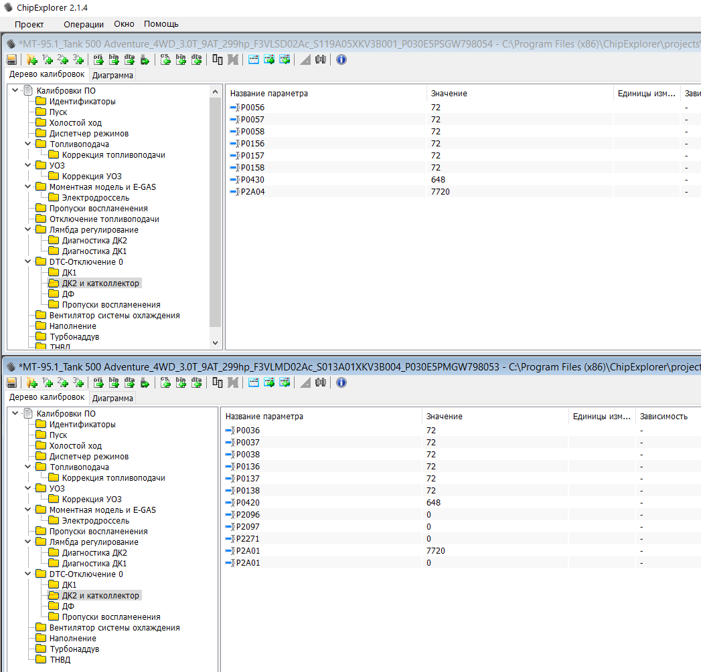Switch to Диаграмма tab in the lower window
The height and width of the screenshot is (672, 701).
pos(112,399)
